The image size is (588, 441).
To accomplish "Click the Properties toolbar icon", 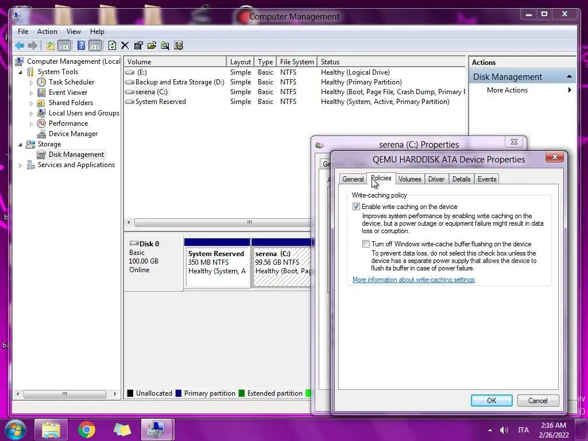I will (138, 46).
